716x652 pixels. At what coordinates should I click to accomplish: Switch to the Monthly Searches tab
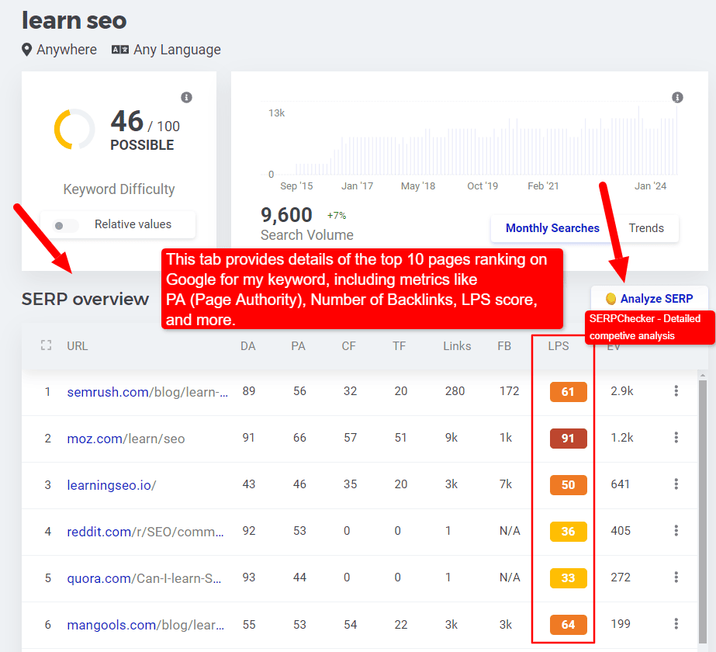[552, 228]
